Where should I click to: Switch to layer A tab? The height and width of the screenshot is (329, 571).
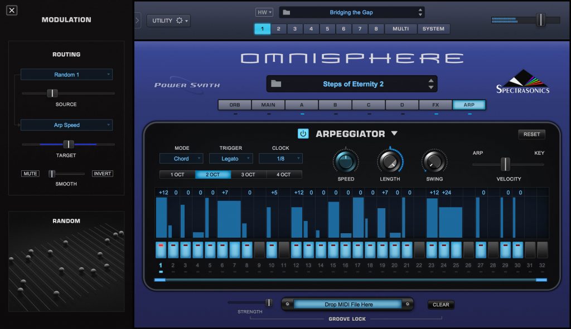click(302, 105)
